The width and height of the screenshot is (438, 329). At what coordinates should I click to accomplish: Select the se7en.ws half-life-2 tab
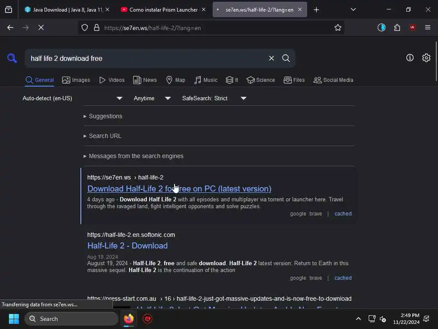point(259,10)
